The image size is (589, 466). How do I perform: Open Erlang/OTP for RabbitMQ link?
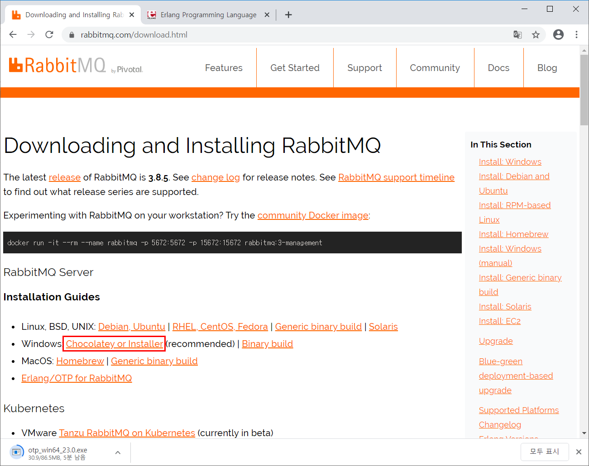pyautogui.click(x=77, y=378)
